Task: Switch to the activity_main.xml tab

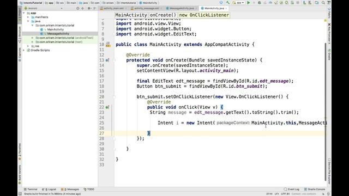Action: [113, 8]
